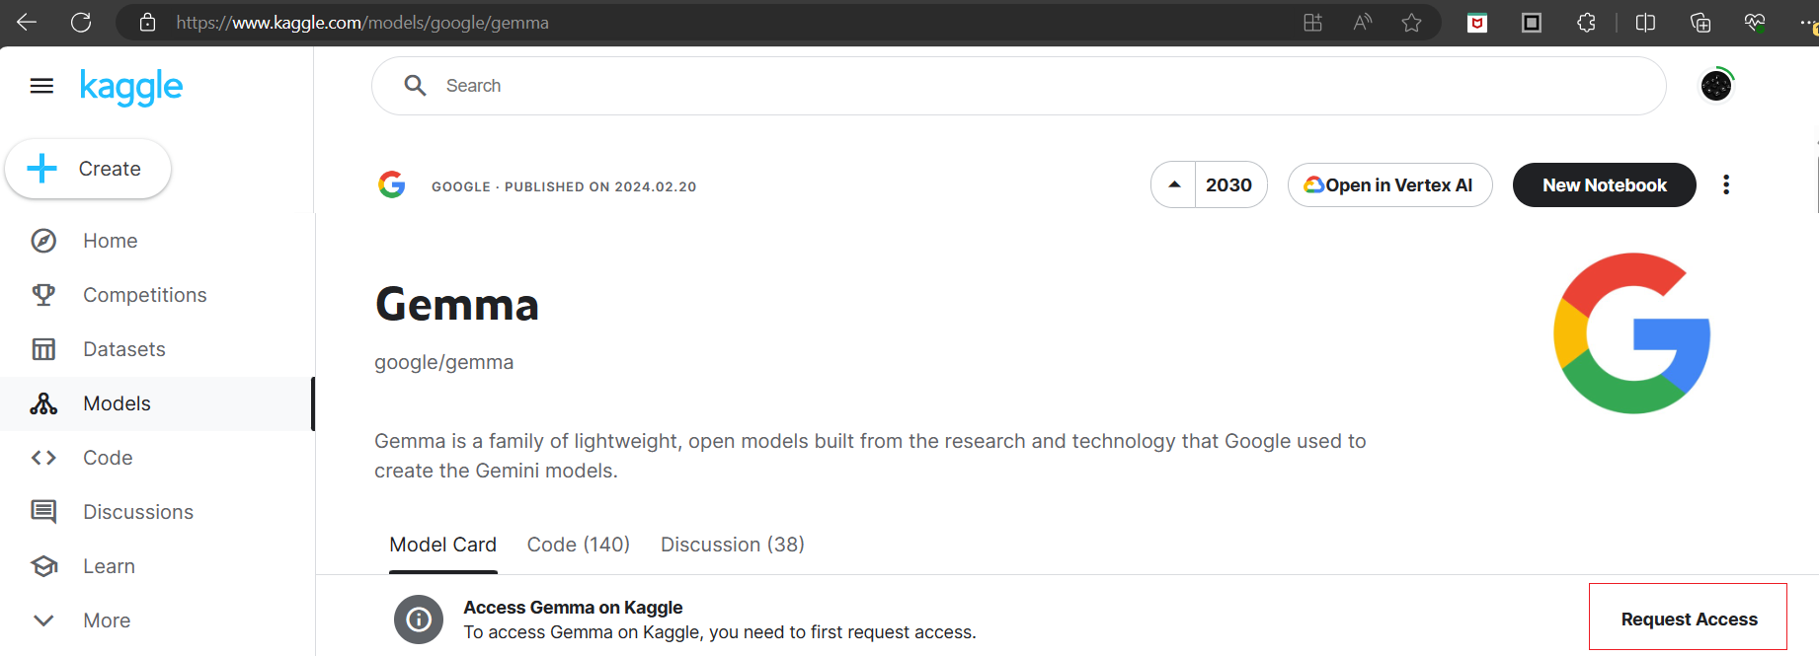Open the Learn section
The width and height of the screenshot is (1819, 656).
[109, 566]
